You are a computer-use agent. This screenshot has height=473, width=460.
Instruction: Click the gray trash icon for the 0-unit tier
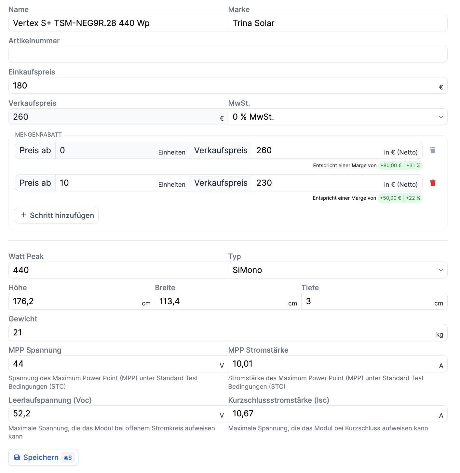(433, 150)
